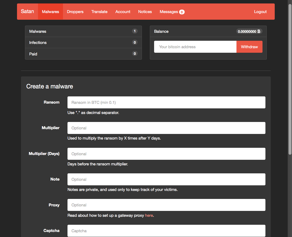Click the Logout link
The image size is (292, 237).
(260, 12)
